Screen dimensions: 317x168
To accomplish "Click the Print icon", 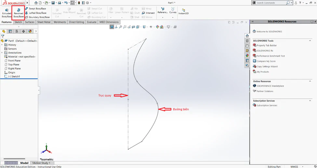I will tap(59, 3).
